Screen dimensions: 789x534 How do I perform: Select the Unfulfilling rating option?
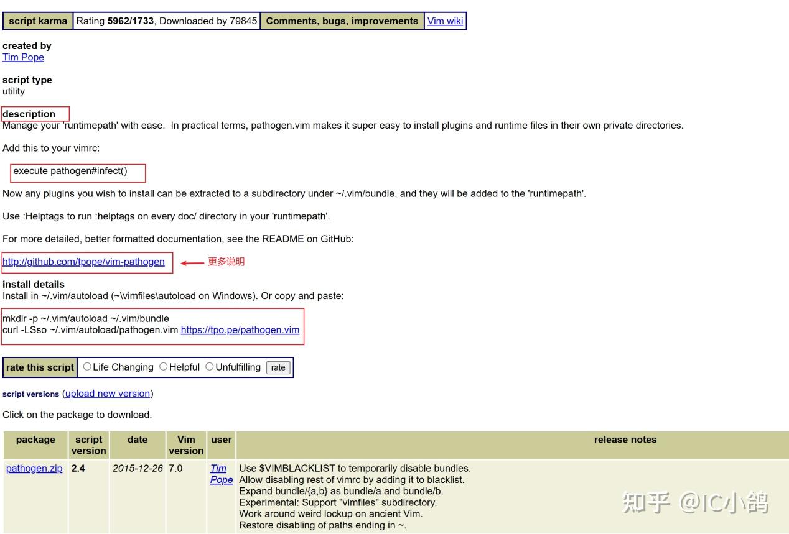[210, 367]
